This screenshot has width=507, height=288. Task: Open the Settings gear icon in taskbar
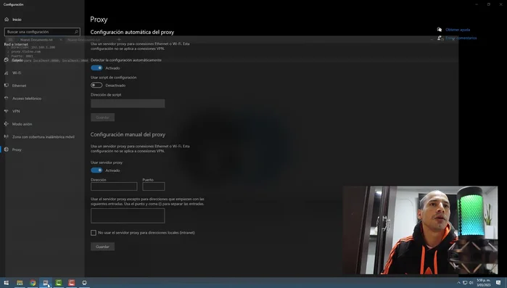pyautogui.click(x=84, y=283)
